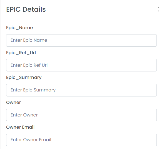This screenshot has width=159, height=149.
Task: Activate the Enter Owner input box
Action: point(81,115)
